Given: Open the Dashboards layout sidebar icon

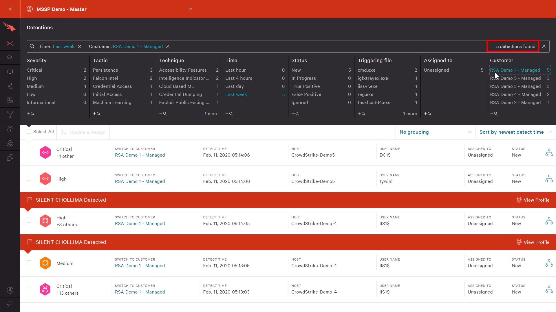Looking at the screenshot, I should click(x=10, y=100).
